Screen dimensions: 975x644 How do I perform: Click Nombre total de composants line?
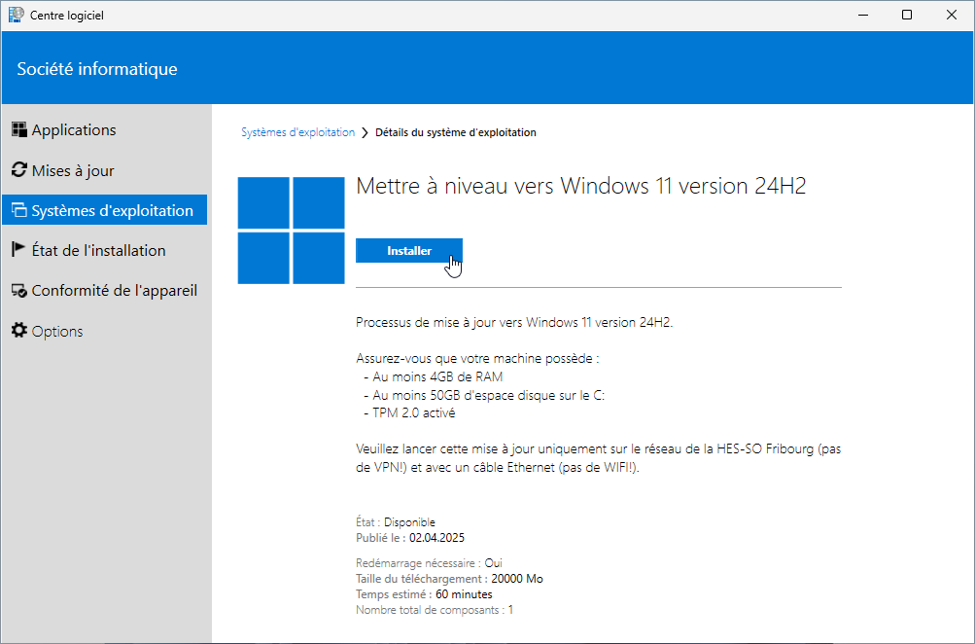[x=435, y=610]
